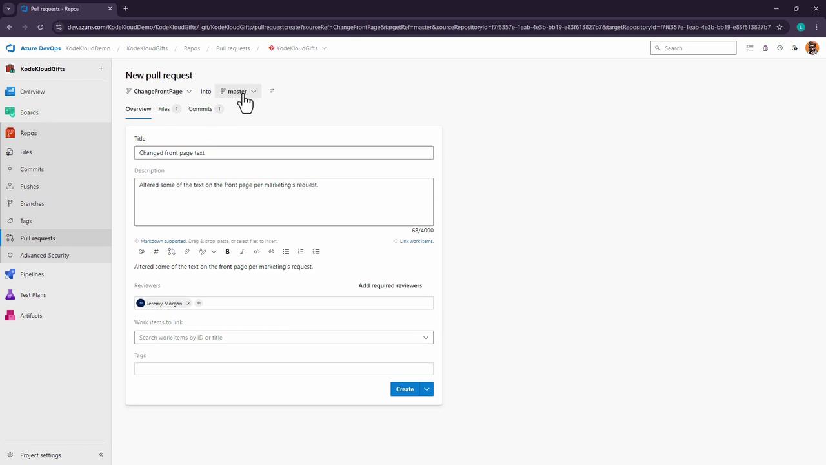
Task: Click the mention (@) icon in editor toolbar
Action: click(x=141, y=251)
